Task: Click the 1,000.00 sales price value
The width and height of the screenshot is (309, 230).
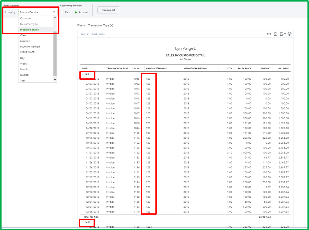Action: tap(246, 153)
